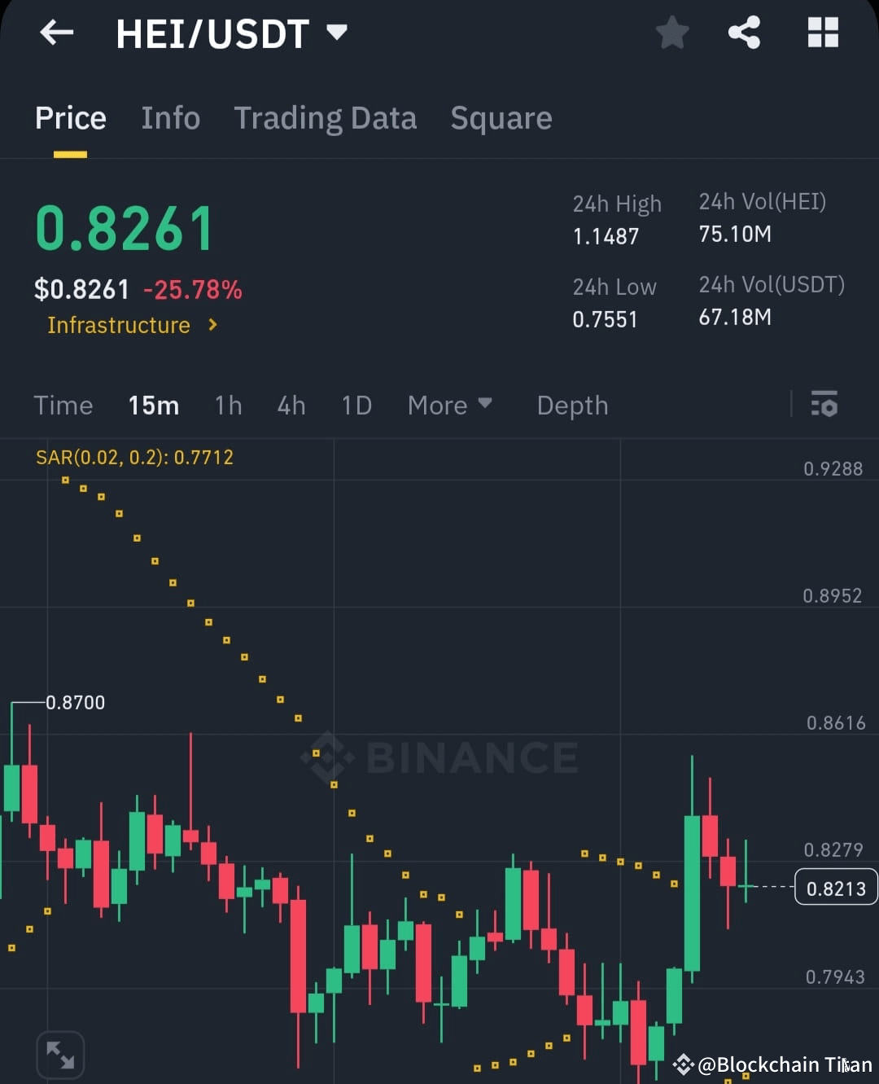Select the SAR indicator label on the chart
879x1084 pixels.
[x=134, y=457]
